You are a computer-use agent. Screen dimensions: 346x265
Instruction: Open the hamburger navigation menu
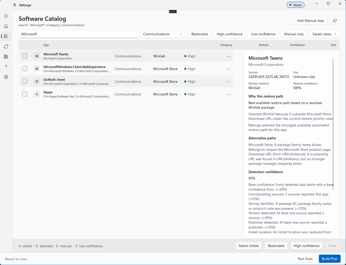[6, 16]
